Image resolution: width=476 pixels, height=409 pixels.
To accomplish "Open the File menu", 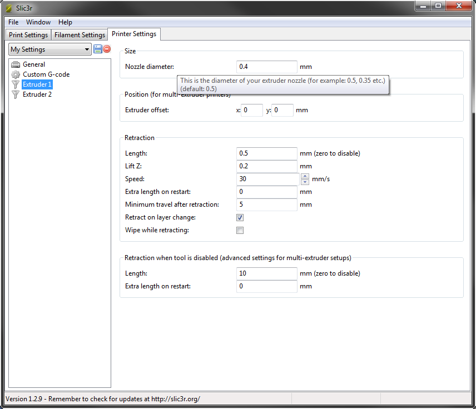I will coord(13,22).
